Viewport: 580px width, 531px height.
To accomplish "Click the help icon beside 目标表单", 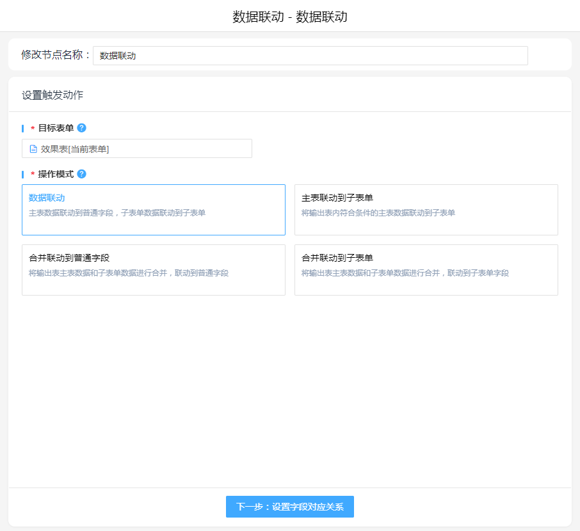I will [81, 128].
